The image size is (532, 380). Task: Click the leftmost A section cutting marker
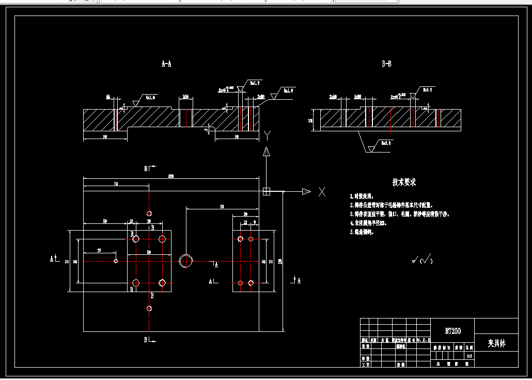click(55, 259)
